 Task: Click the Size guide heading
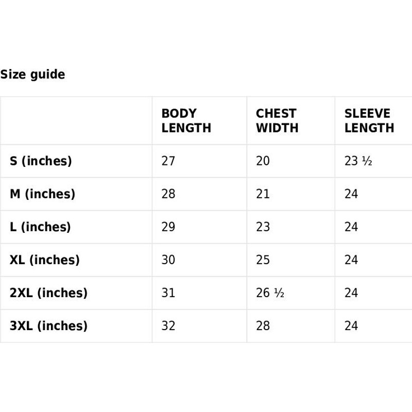tap(32, 75)
